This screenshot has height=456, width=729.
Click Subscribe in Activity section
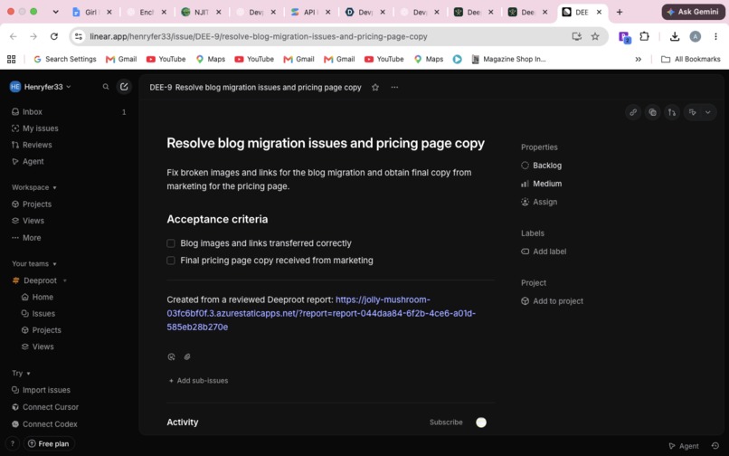[x=446, y=423]
